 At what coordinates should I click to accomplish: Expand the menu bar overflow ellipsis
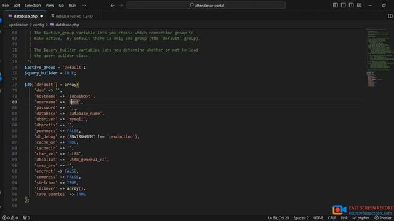[84, 6]
